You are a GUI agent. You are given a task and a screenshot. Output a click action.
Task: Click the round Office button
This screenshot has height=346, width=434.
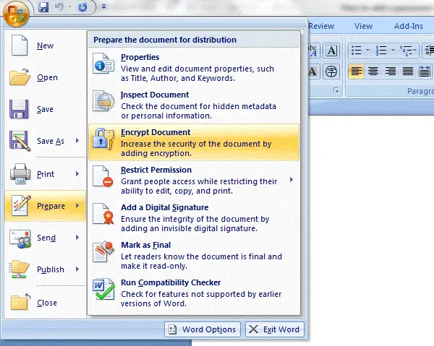click(16, 13)
